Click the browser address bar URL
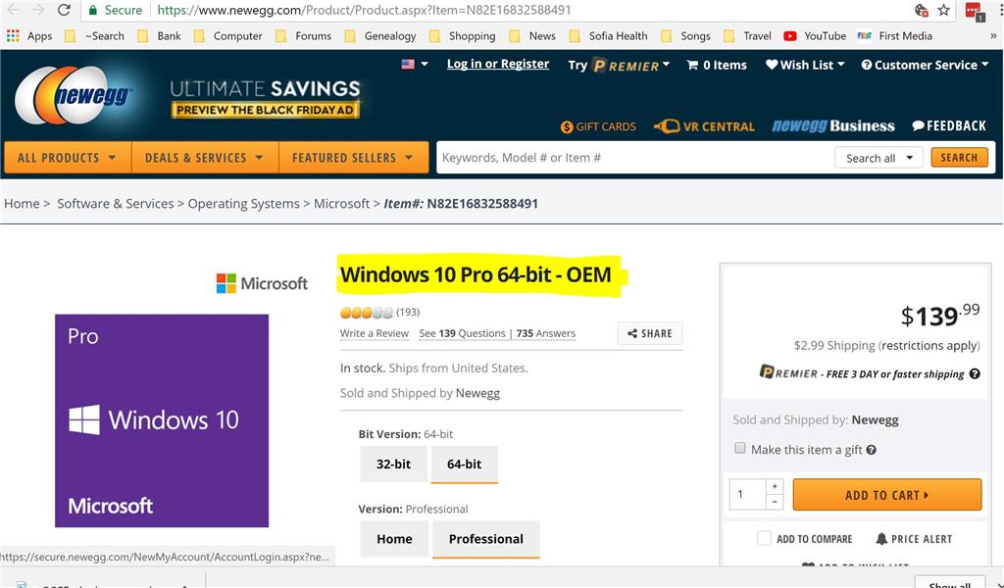This screenshot has width=1004, height=588. pos(364,10)
